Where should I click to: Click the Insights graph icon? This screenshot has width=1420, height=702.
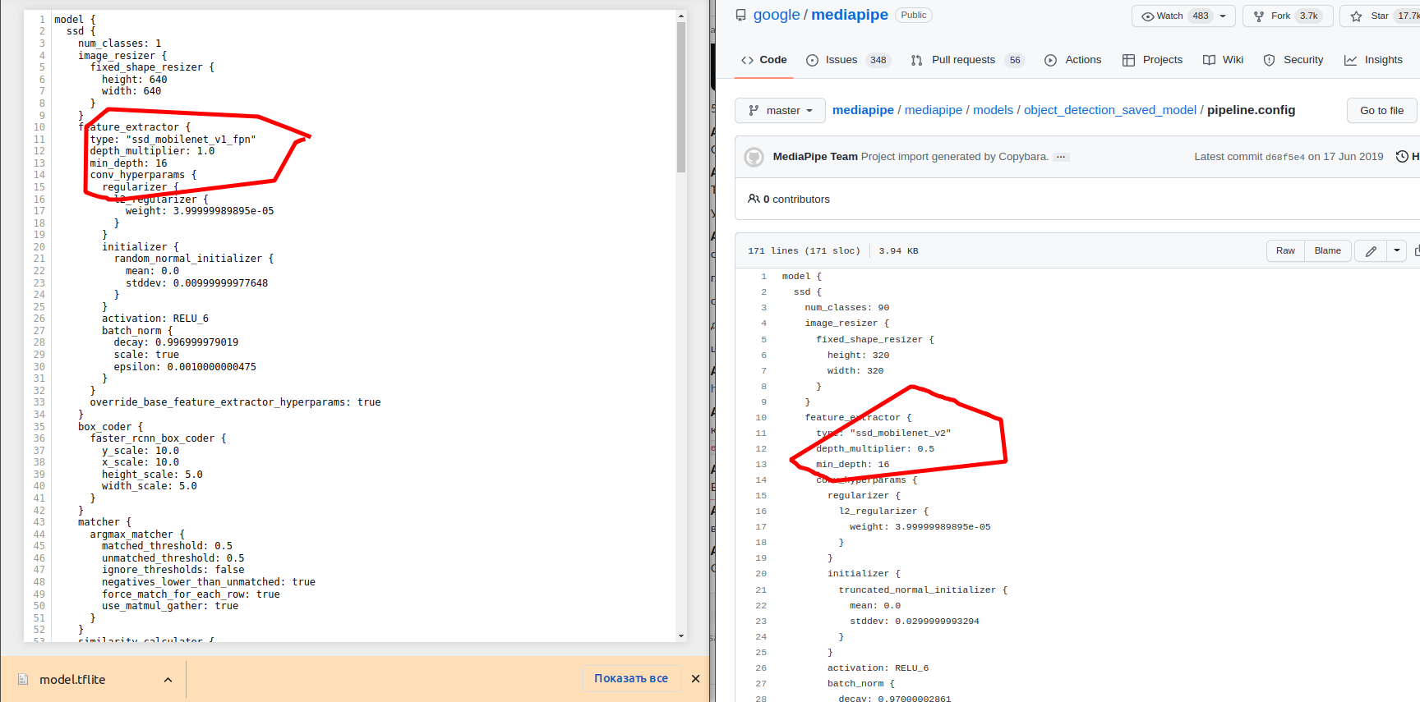coord(1350,60)
